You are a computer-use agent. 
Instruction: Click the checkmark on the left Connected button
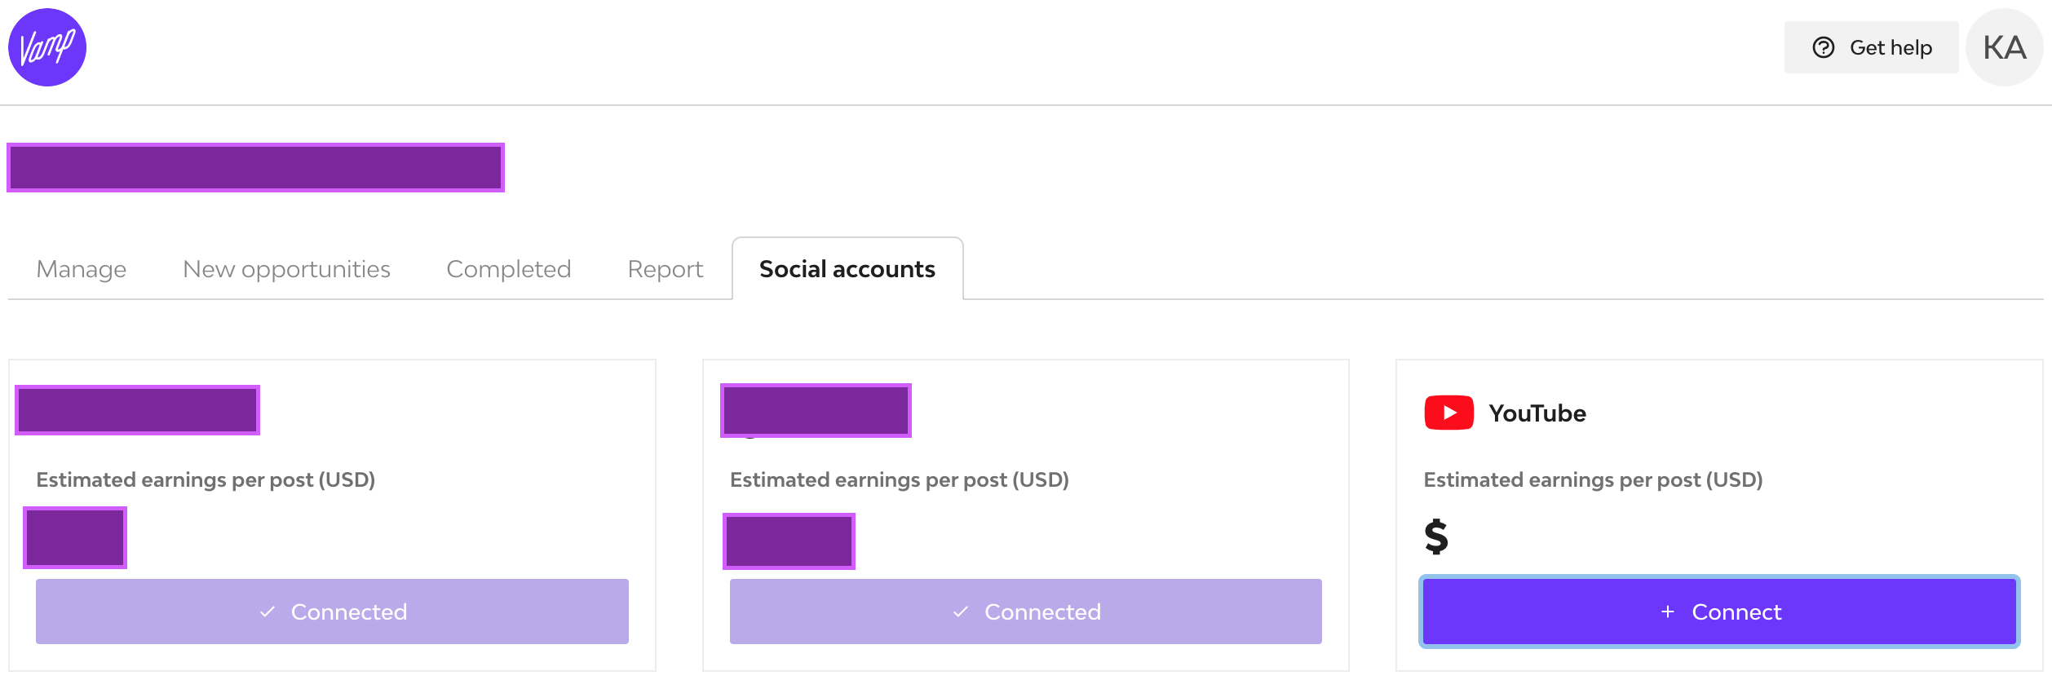(x=268, y=612)
